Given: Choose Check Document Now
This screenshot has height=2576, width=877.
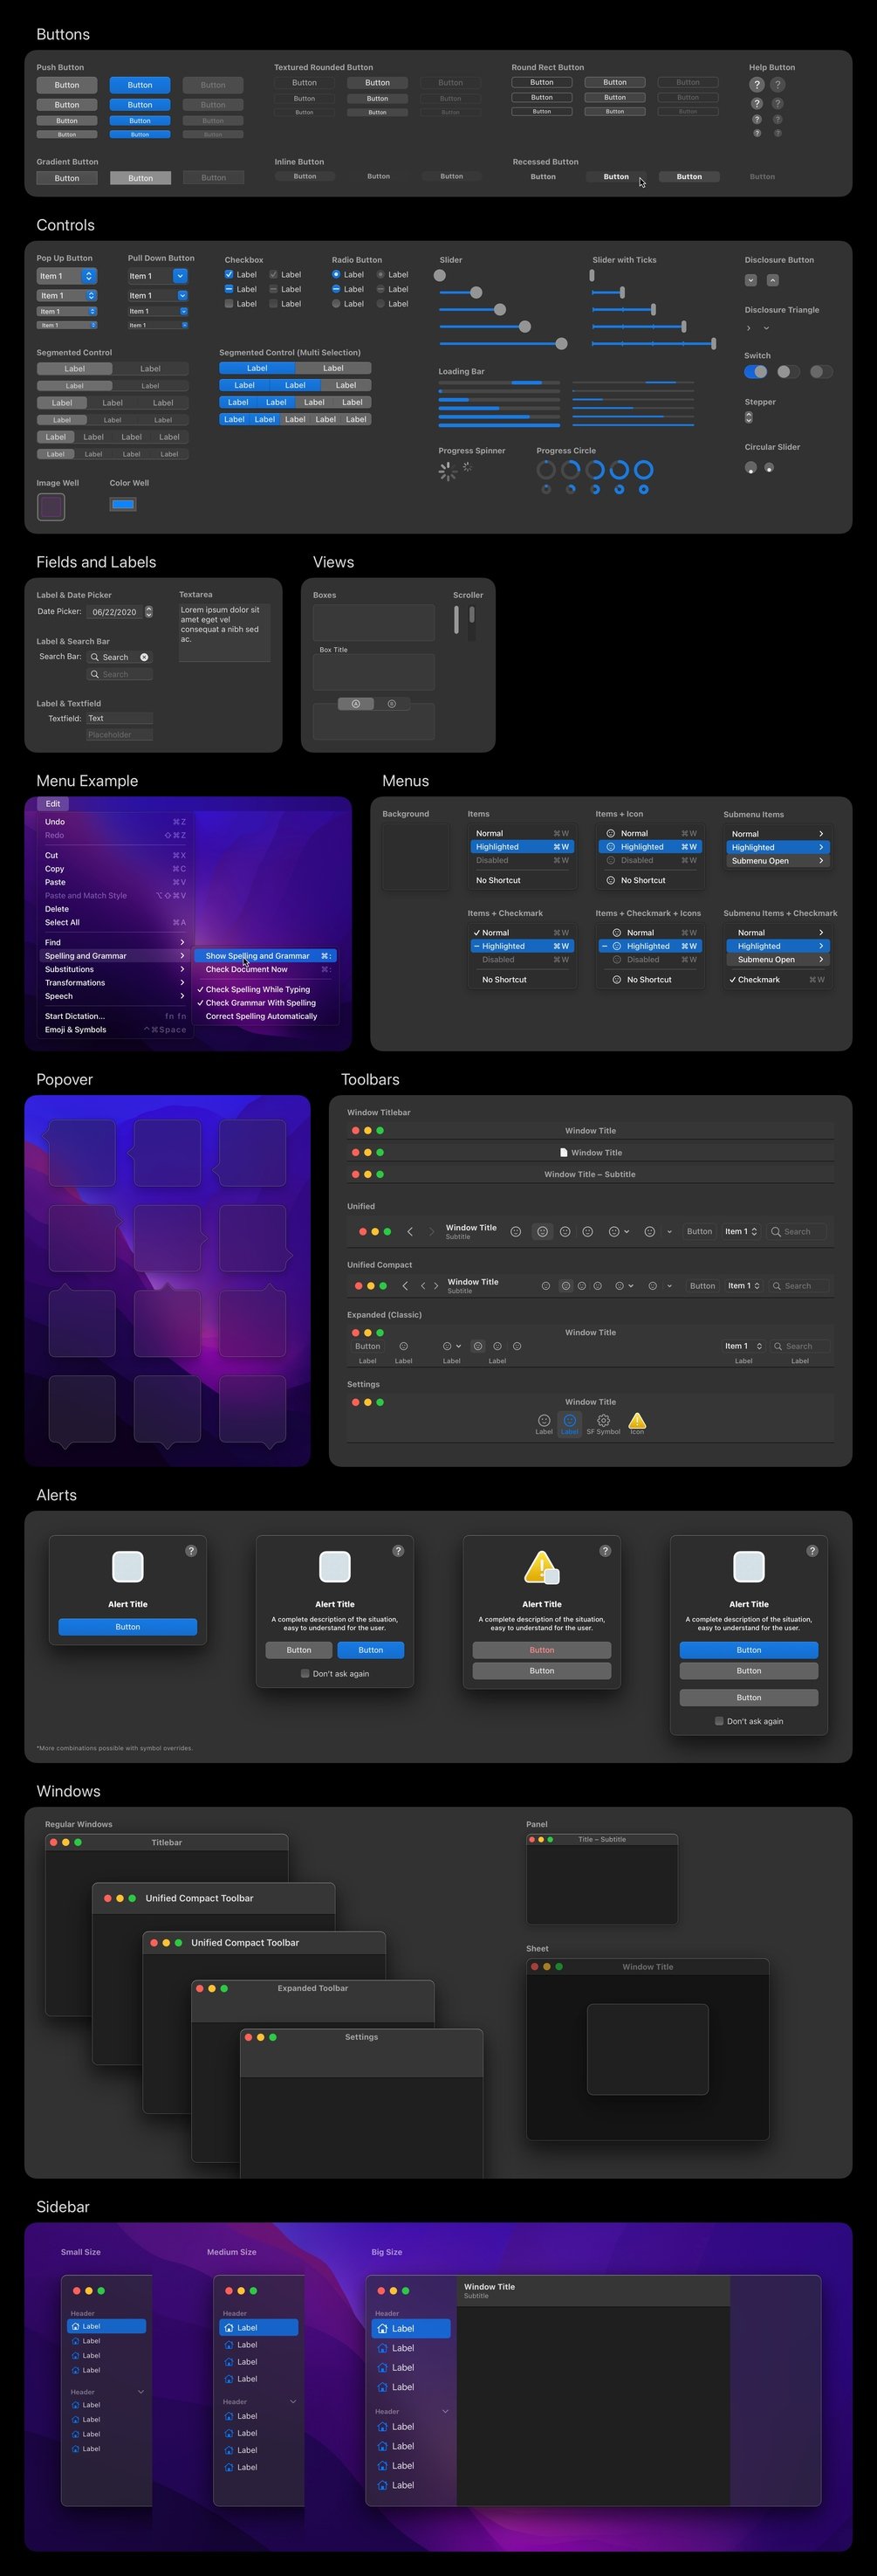Looking at the screenshot, I should click(265, 969).
